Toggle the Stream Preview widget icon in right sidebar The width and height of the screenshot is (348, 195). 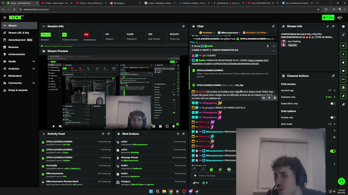(343, 46)
